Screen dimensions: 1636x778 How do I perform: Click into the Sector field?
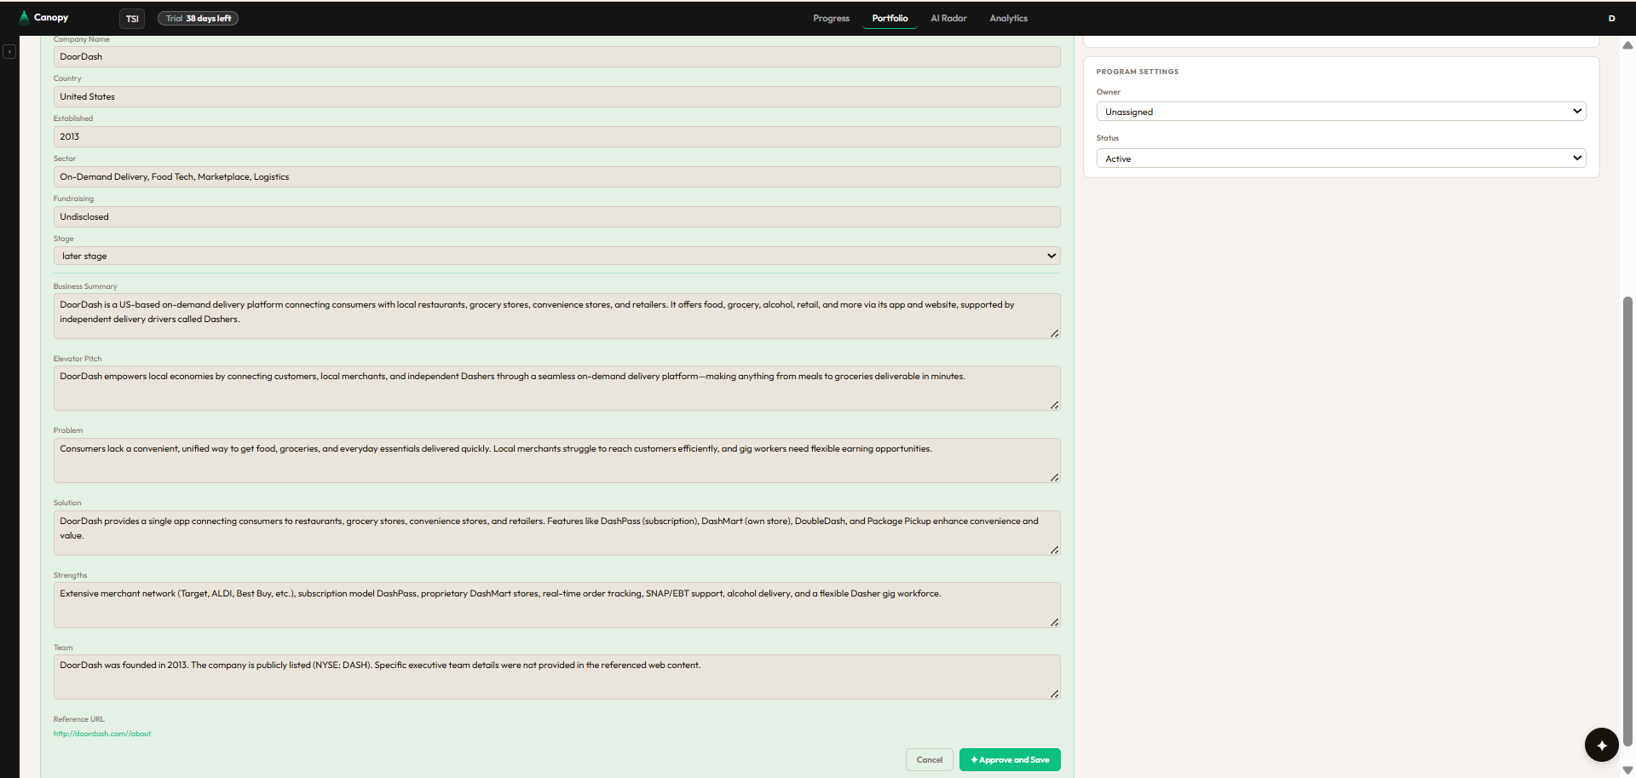pos(556,176)
